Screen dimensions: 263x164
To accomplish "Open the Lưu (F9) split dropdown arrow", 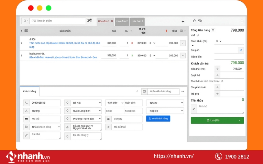I will [x=240, y=120].
